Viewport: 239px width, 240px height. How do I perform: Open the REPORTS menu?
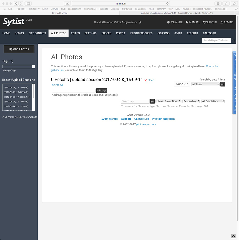point(192,33)
